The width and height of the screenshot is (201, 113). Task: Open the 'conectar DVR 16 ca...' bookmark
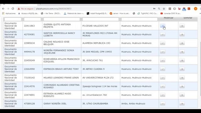point(171,13)
